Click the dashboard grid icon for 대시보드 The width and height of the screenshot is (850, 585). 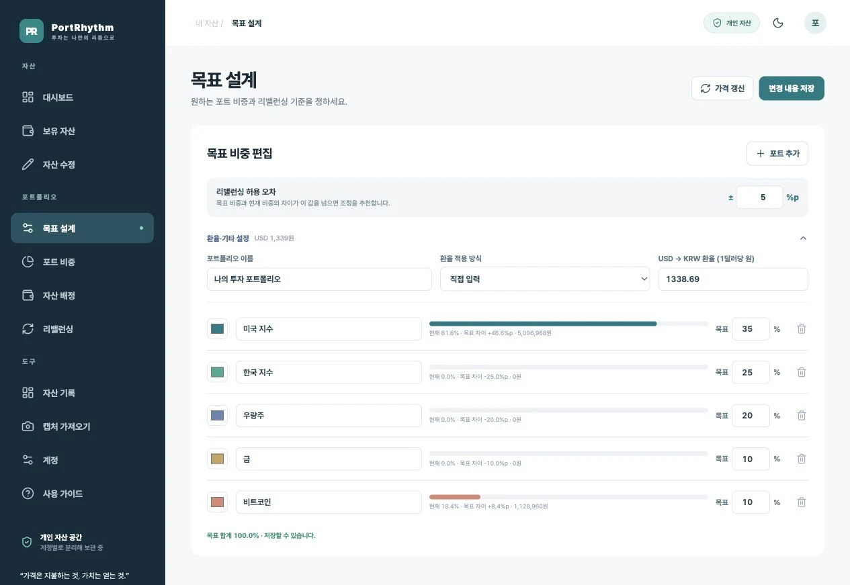point(28,97)
